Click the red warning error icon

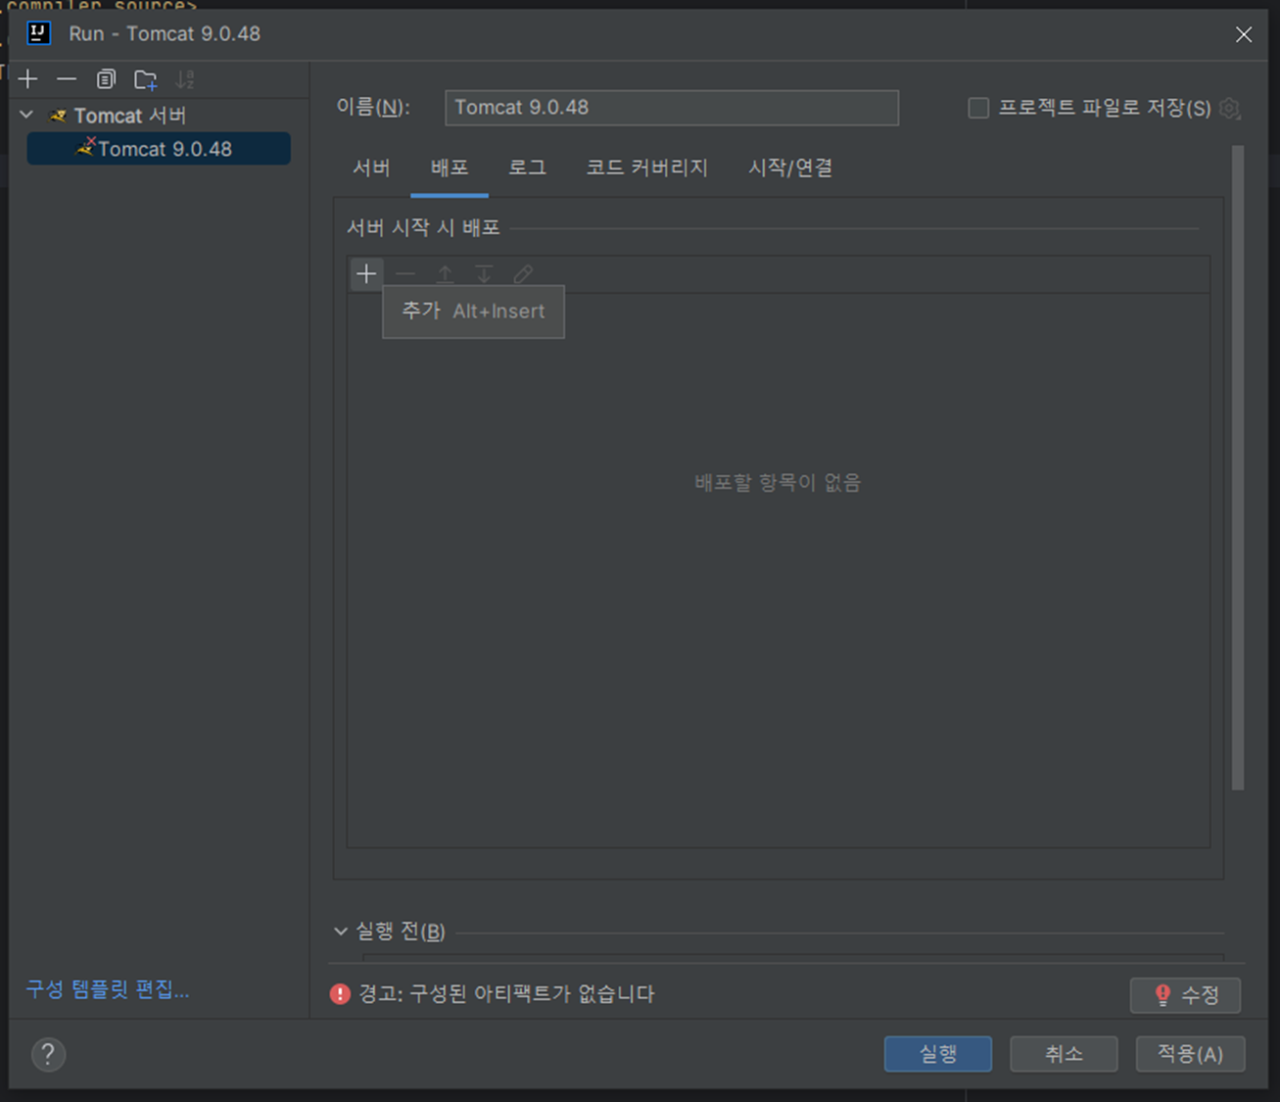point(340,994)
